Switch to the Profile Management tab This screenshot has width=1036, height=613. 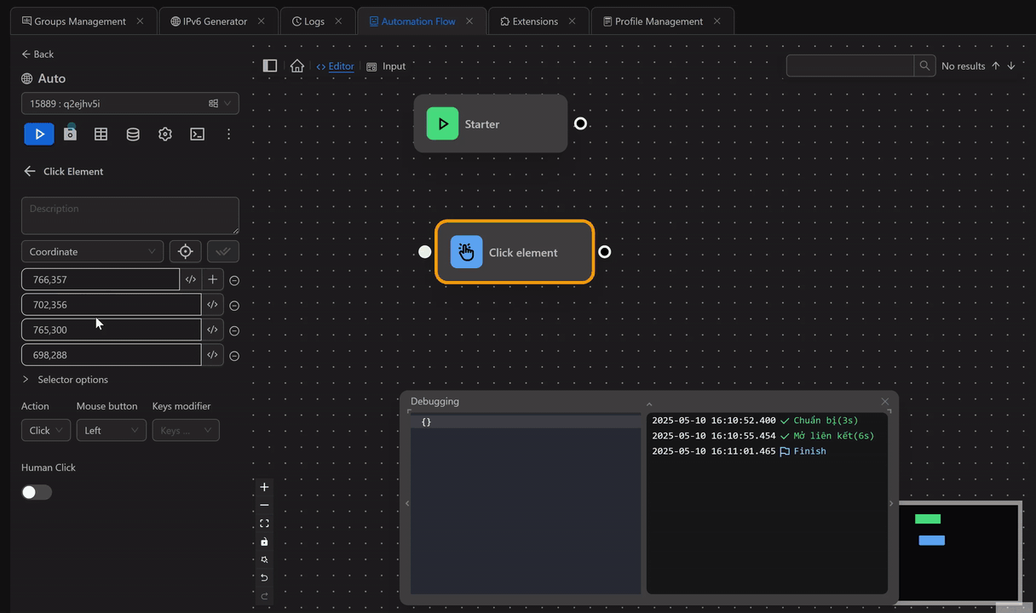pos(658,21)
